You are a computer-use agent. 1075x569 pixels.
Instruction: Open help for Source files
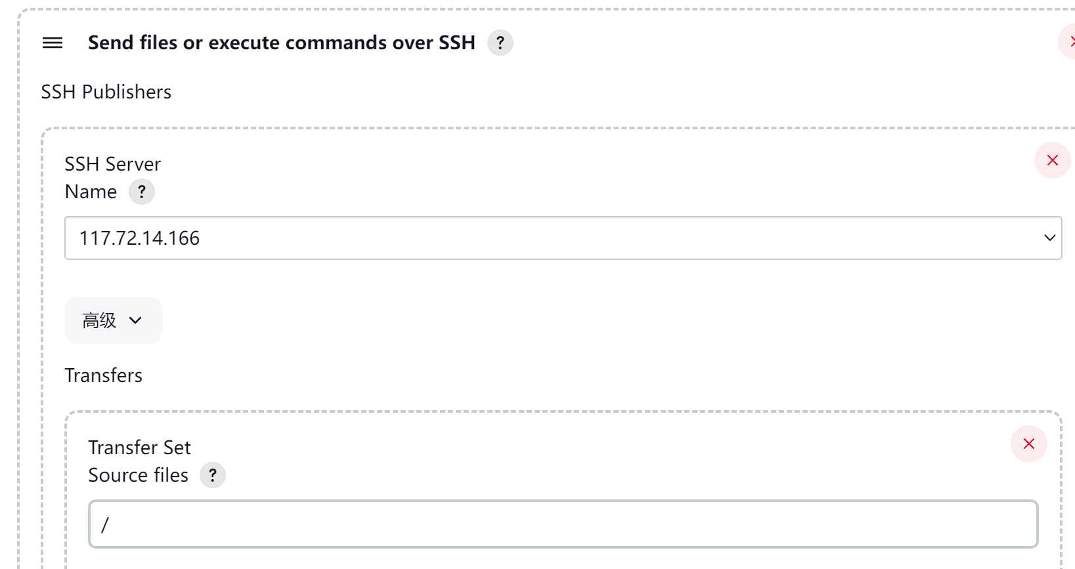point(212,475)
